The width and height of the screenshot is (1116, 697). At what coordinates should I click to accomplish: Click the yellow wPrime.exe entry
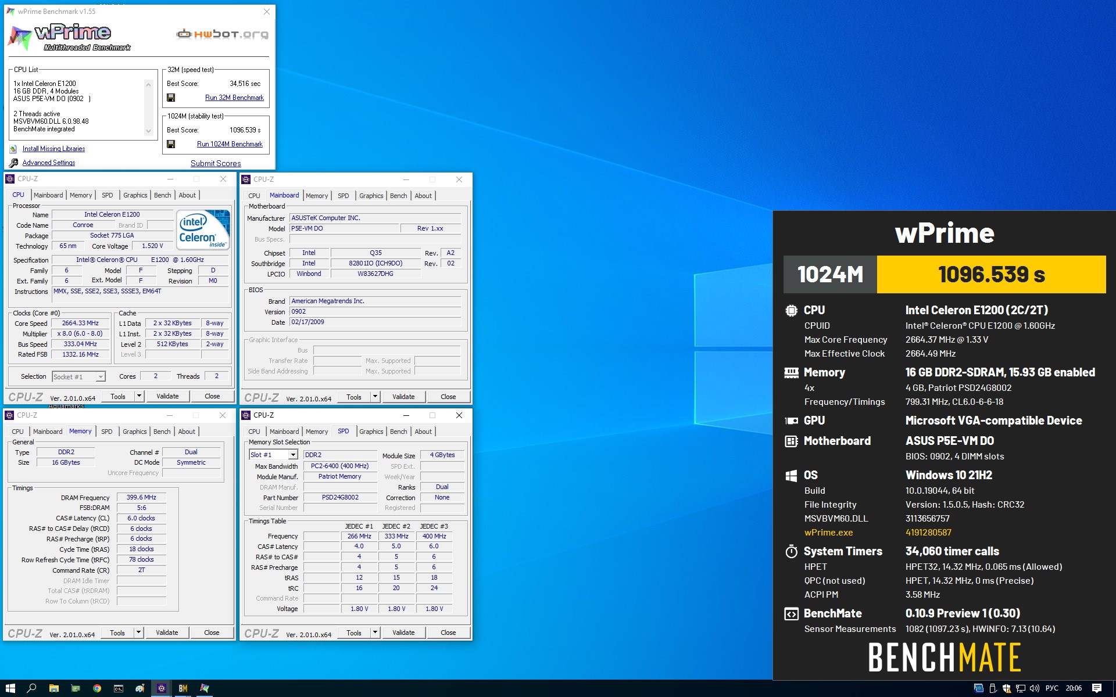click(829, 533)
